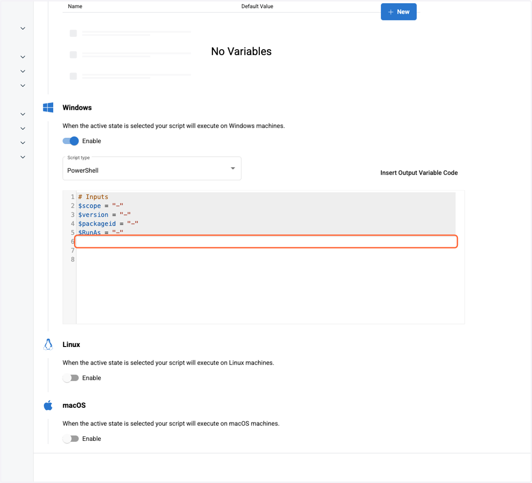
Task: Click the Default Value column header
Action: click(257, 6)
